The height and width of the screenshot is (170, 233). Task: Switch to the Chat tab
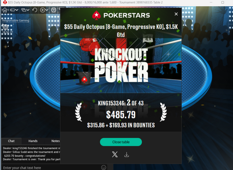11,141
